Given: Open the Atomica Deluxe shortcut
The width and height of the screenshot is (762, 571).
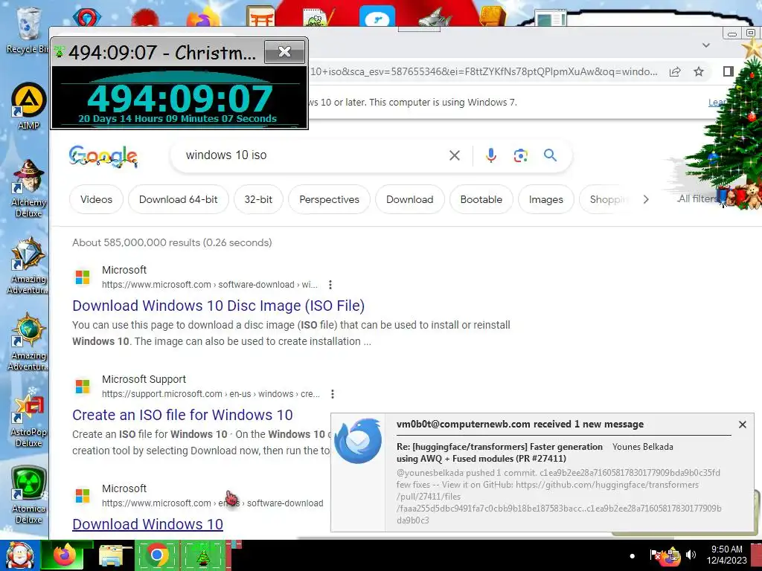Looking at the screenshot, I should 28,495.
